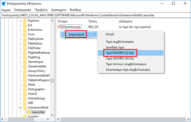Choose Τιμή συμβολοσειράς from the submenu
This screenshot has width=191, height=122.
[131, 42]
